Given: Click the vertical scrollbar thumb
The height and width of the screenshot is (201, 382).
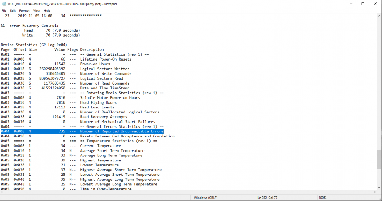Looking at the screenshot, I should pyautogui.click(x=379, y=159).
